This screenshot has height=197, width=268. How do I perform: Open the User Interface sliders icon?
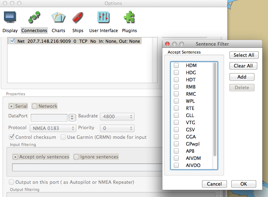[x=103, y=17]
